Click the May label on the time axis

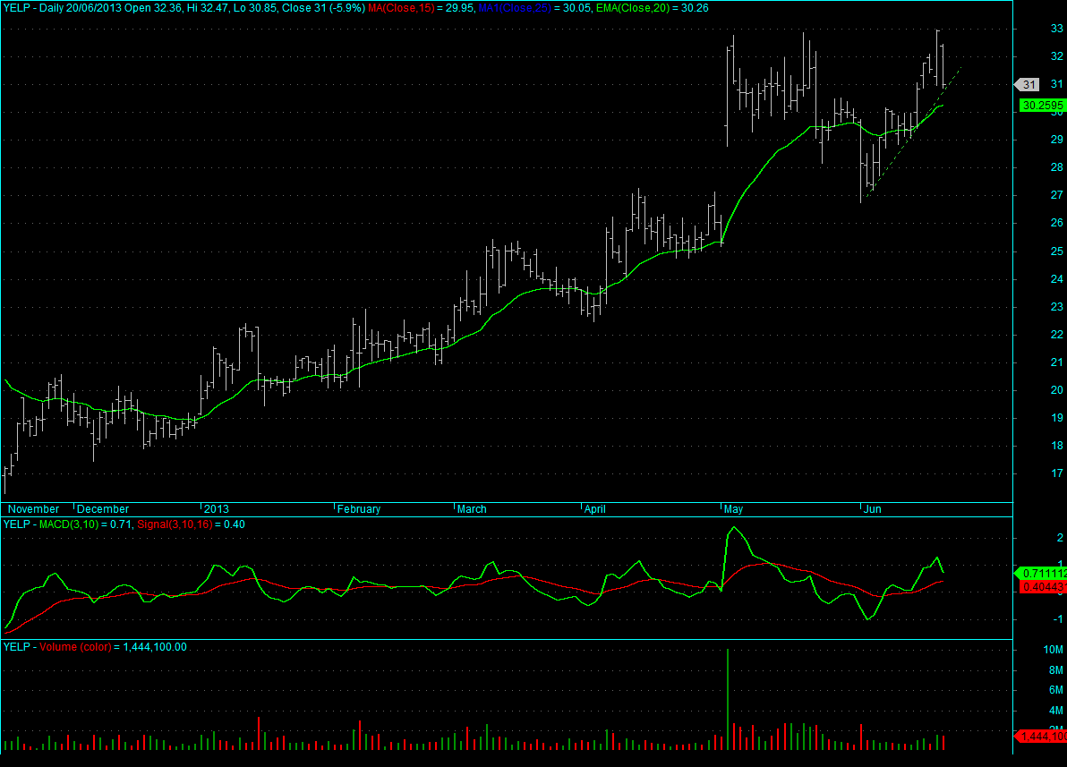734,509
